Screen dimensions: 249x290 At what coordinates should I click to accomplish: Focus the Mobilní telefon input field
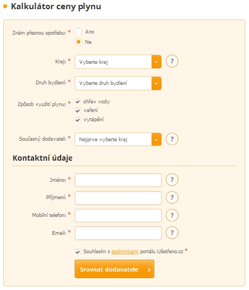click(x=118, y=215)
